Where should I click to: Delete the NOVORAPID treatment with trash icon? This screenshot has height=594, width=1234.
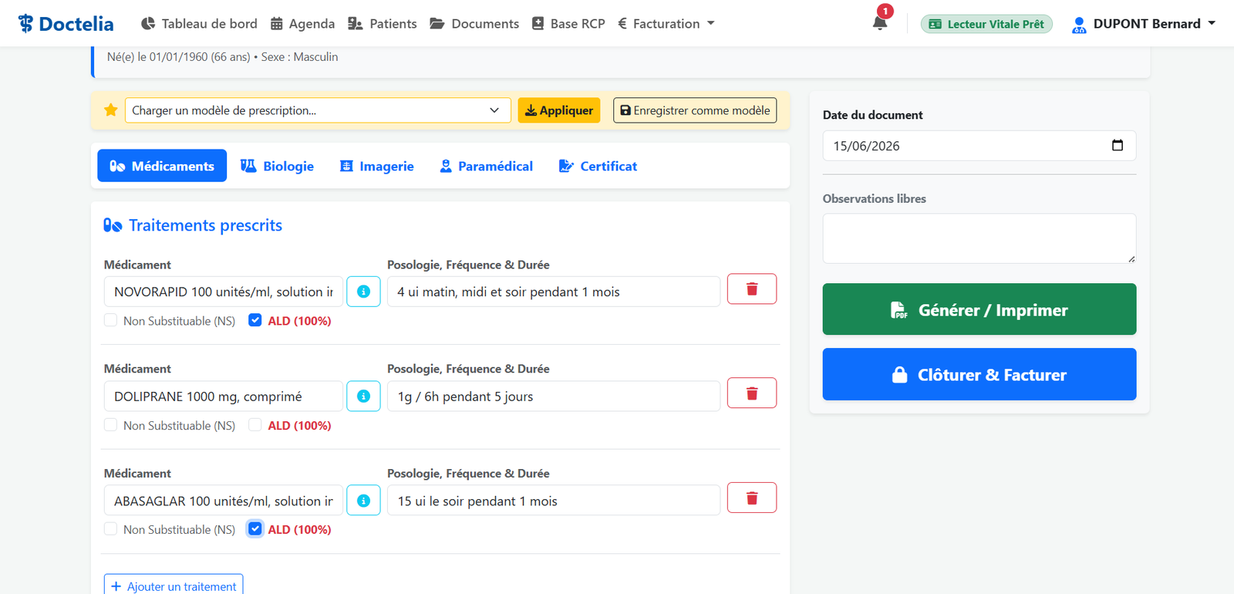point(752,289)
